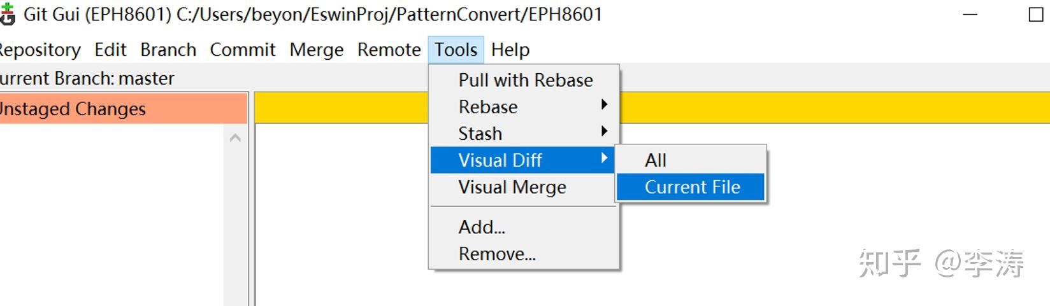The width and height of the screenshot is (1050, 306).
Task: Choose Pull with Rebase from Tools
Action: click(524, 80)
